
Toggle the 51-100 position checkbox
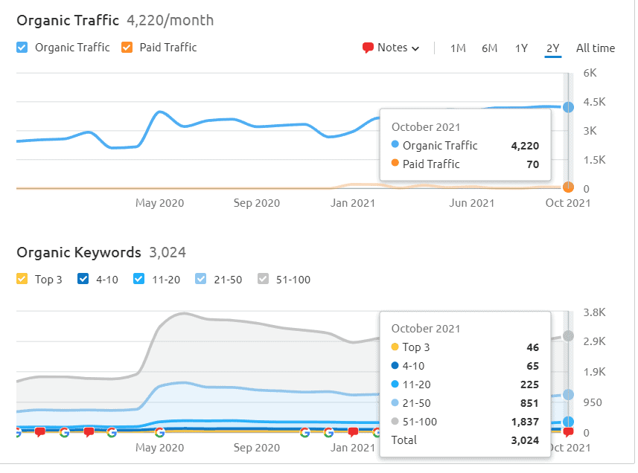click(x=264, y=279)
